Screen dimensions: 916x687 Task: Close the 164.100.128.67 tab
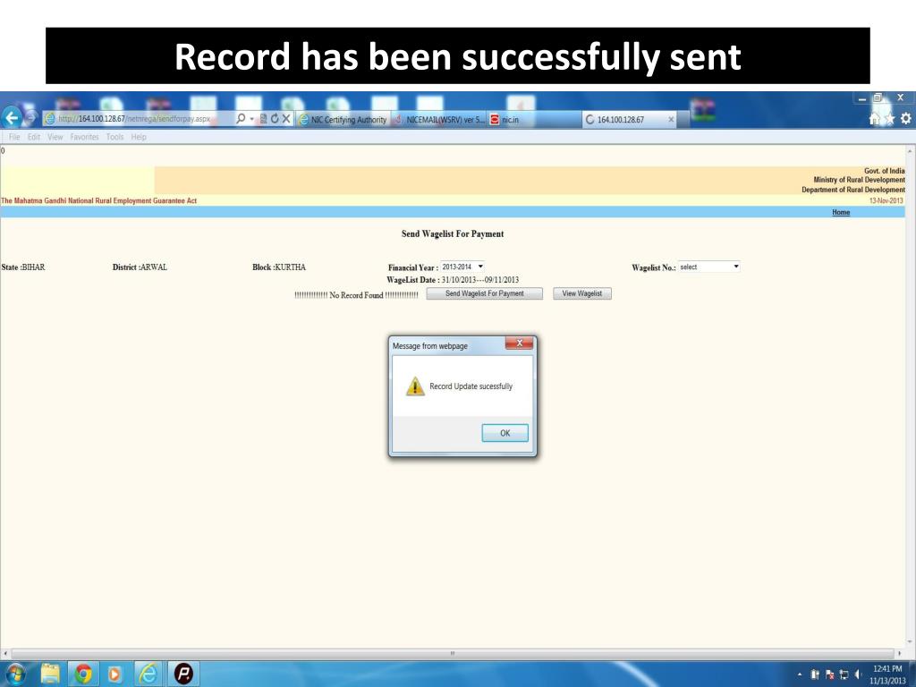click(x=671, y=119)
